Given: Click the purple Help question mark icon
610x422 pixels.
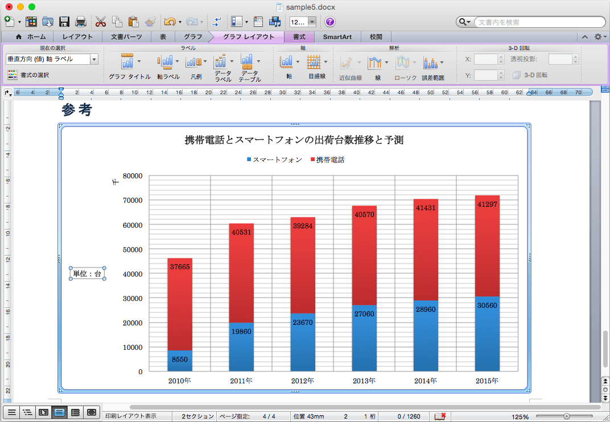Looking at the screenshot, I should 330,22.
